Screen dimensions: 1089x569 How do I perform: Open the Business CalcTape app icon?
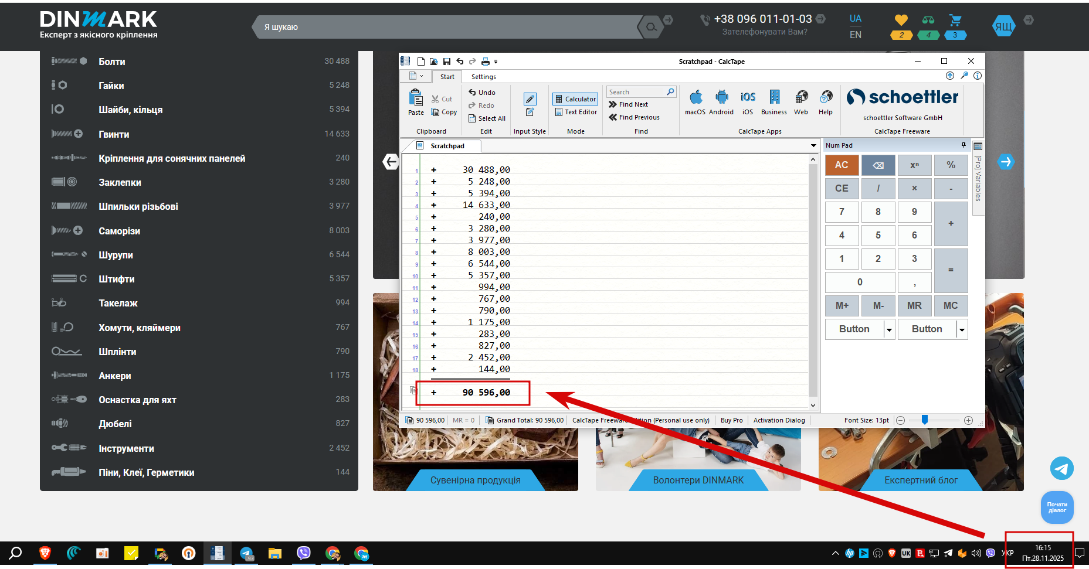(x=774, y=103)
